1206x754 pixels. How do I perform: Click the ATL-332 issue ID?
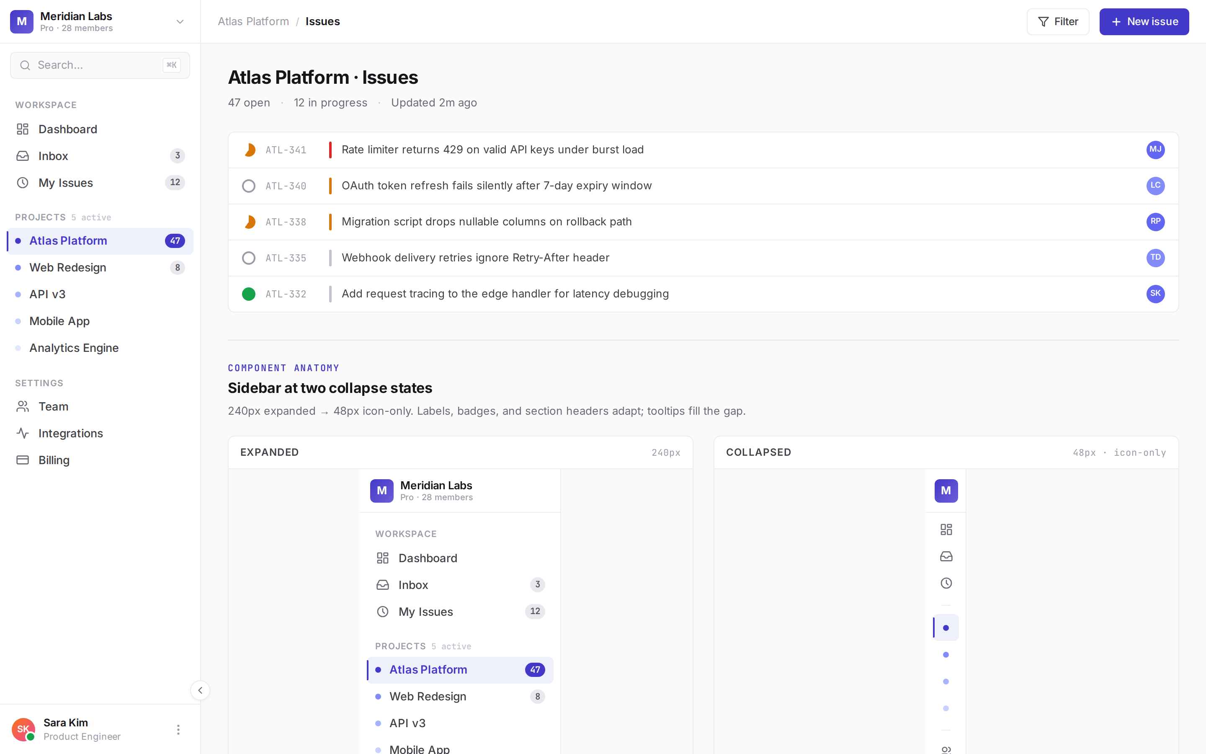[x=286, y=294]
